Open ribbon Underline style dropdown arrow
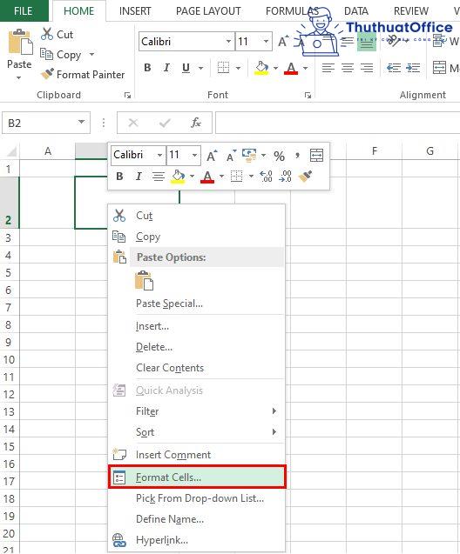The image size is (460, 554). click(200, 68)
